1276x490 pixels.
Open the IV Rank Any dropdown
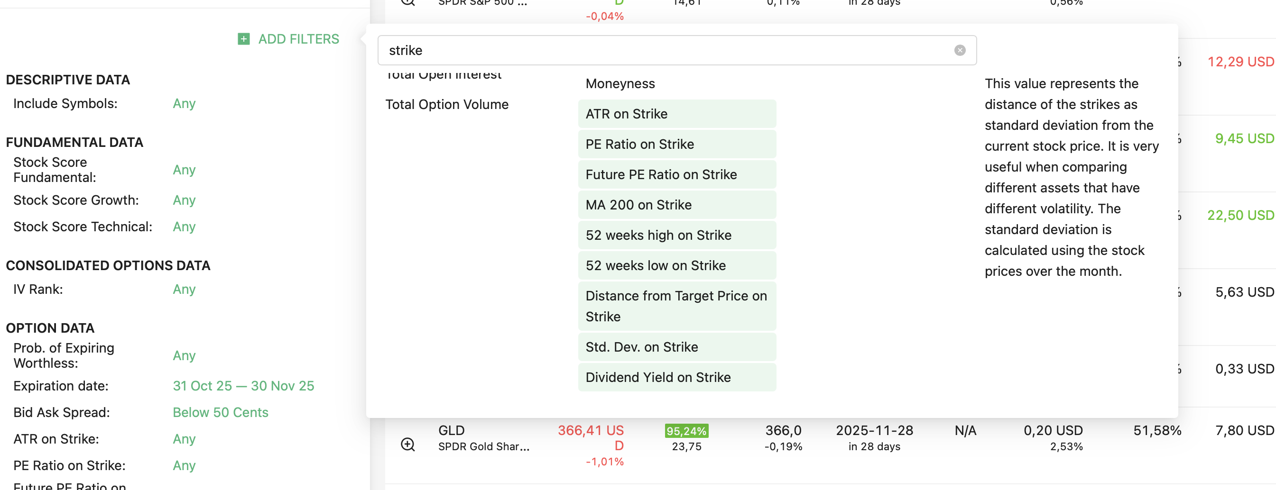pos(184,289)
